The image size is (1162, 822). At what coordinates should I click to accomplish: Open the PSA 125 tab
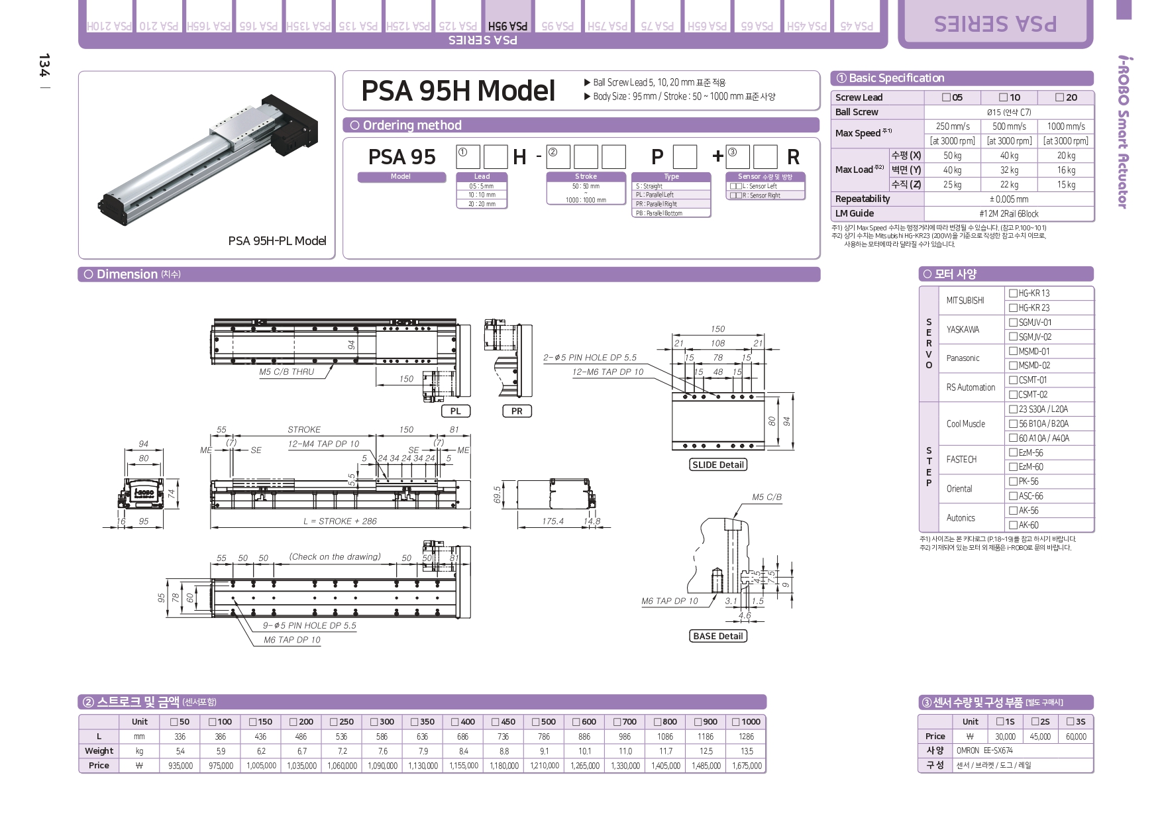pos(458,17)
